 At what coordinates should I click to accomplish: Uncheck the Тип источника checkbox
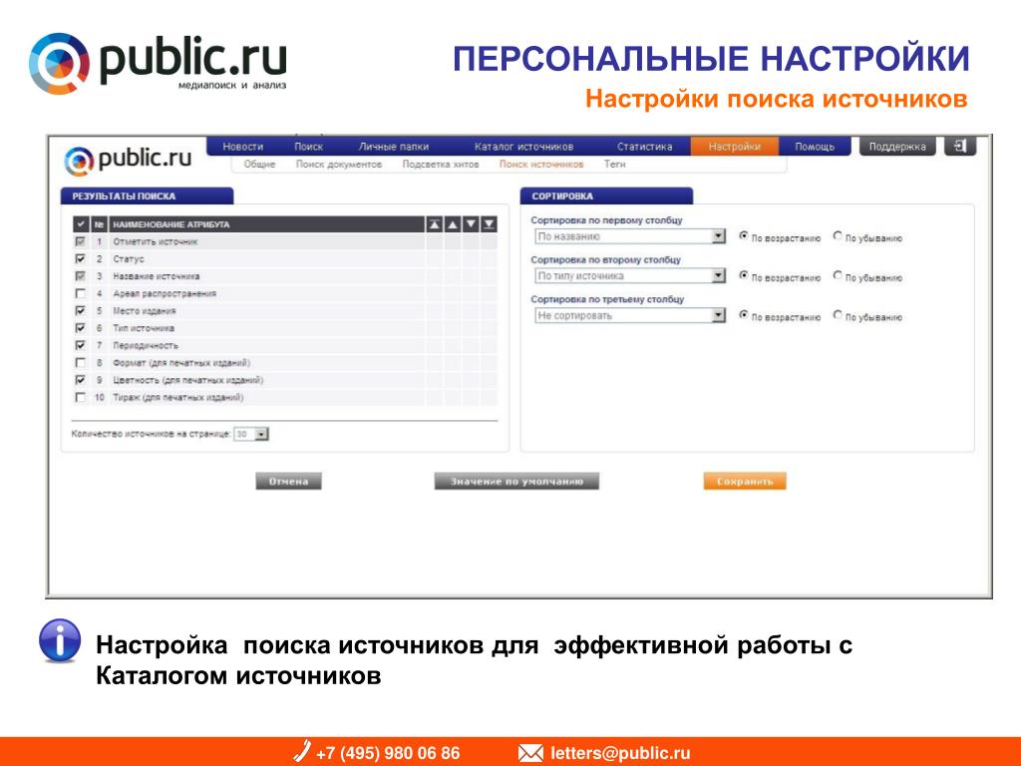(x=80, y=327)
